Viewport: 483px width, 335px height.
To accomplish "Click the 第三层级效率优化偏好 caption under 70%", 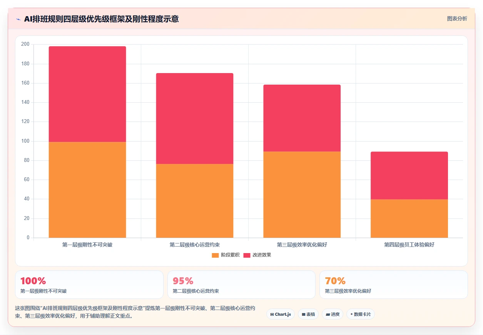I will tap(348, 291).
